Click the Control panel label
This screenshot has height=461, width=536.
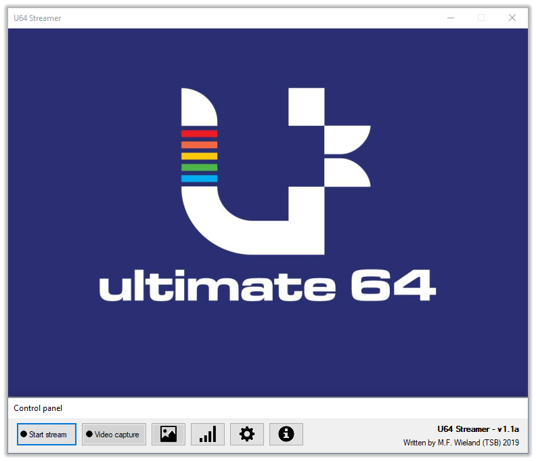point(38,408)
